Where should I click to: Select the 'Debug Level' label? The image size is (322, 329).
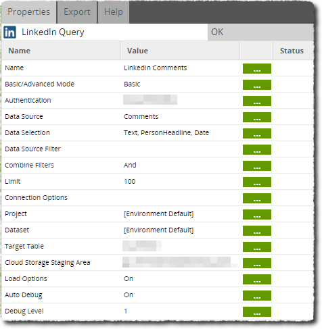24,311
